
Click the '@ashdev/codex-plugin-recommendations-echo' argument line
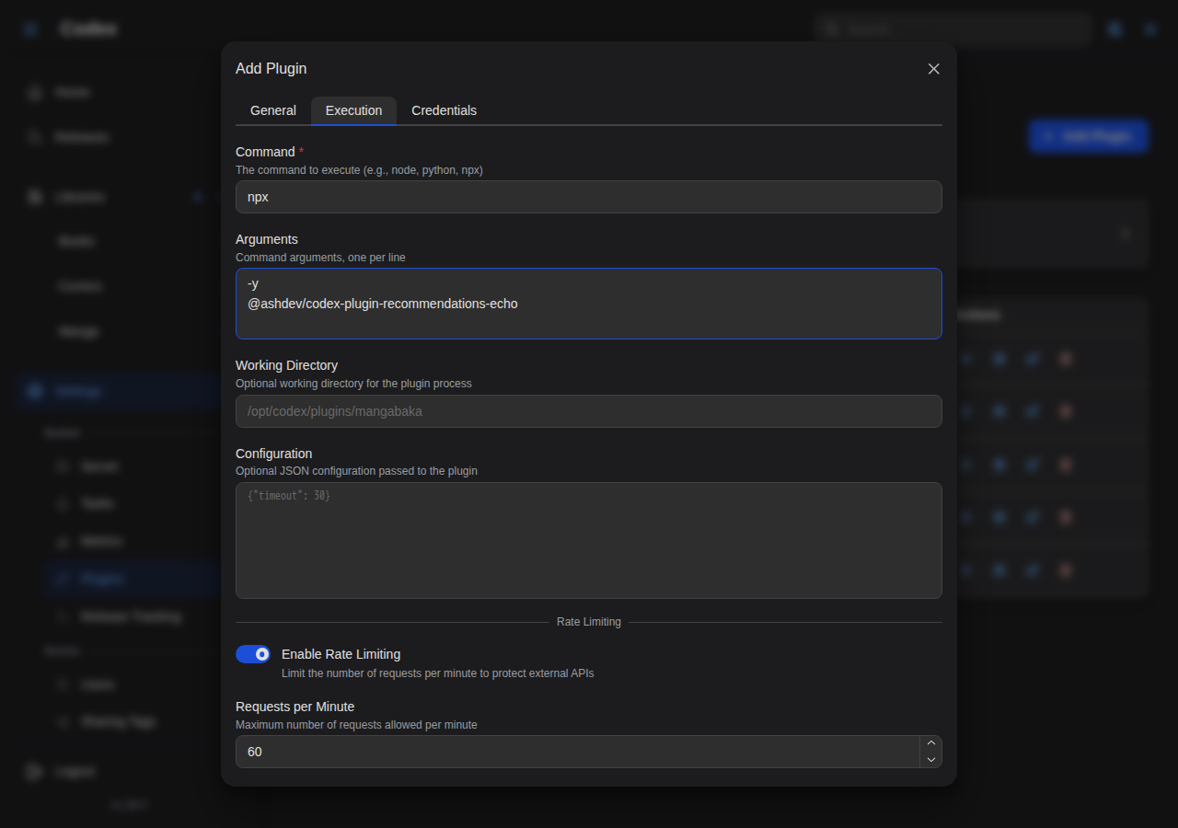point(382,304)
